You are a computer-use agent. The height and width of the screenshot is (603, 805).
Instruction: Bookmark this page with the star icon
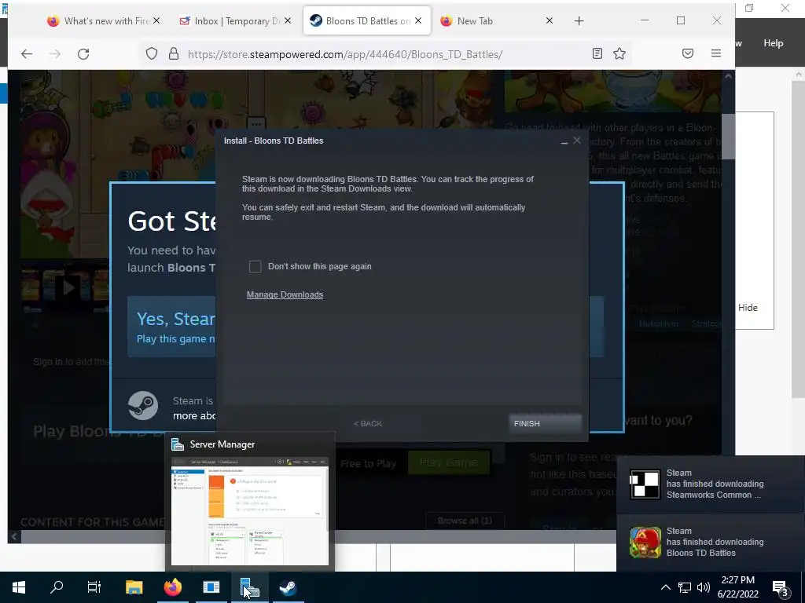[619, 53]
